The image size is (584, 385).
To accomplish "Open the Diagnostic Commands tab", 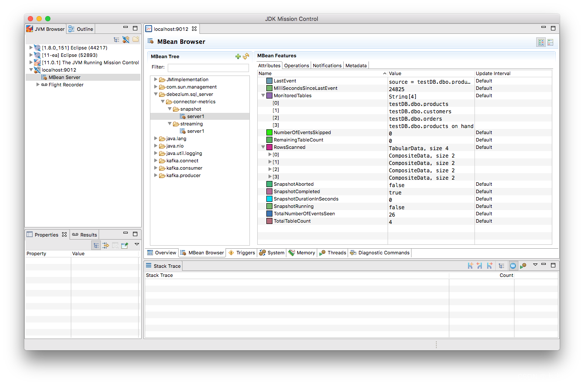I will (379, 253).
